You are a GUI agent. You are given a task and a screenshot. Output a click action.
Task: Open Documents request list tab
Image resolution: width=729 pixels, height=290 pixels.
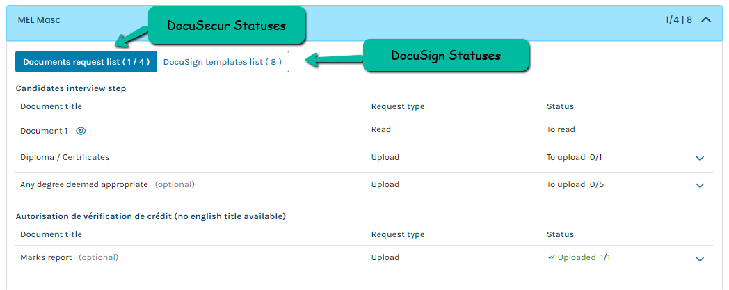tap(86, 62)
